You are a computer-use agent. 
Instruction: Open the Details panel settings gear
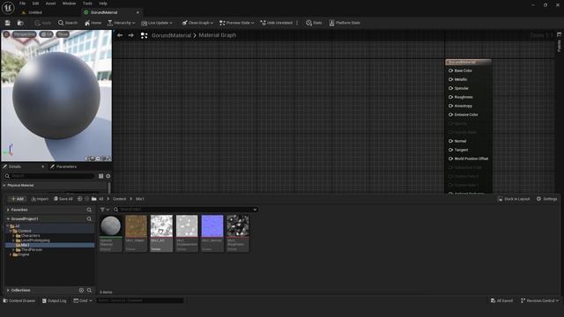coord(108,176)
